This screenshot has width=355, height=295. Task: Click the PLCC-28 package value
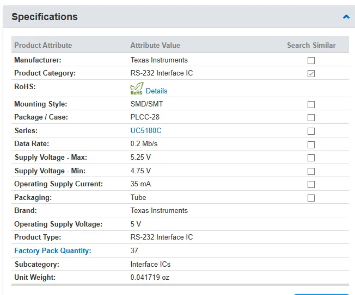click(145, 117)
